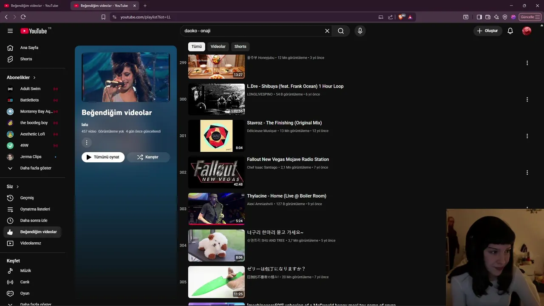Open the L.Dre Shibuya video thumbnail
Image resolution: width=544 pixels, height=306 pixels.
[x=216, y=99]
